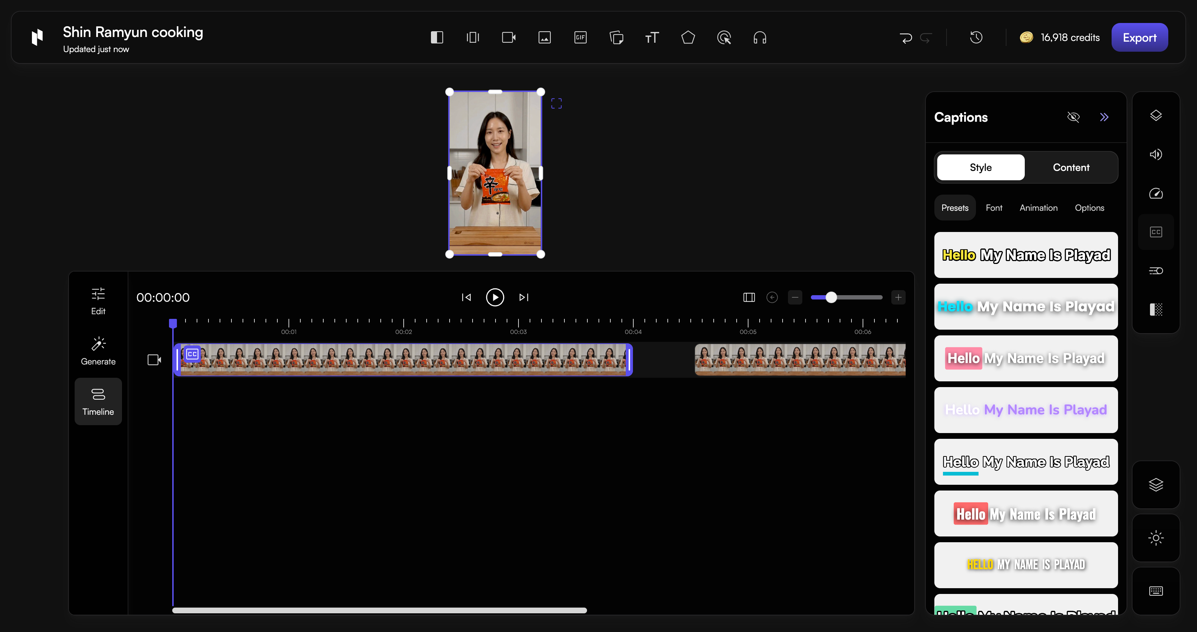Screen dimensions: 1197x632
Task: Click the Playground logo icon
Action: (37, 37)
